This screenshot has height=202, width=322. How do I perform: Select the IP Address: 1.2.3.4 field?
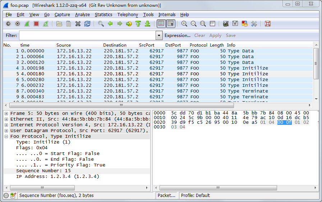58,177
